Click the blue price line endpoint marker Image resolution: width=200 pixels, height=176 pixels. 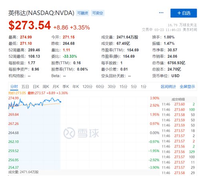[x=60, y=102]
